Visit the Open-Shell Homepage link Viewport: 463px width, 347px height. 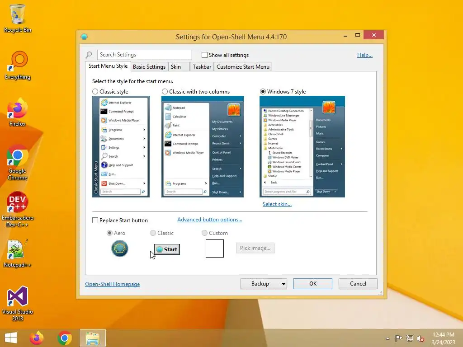pos(113,284)
